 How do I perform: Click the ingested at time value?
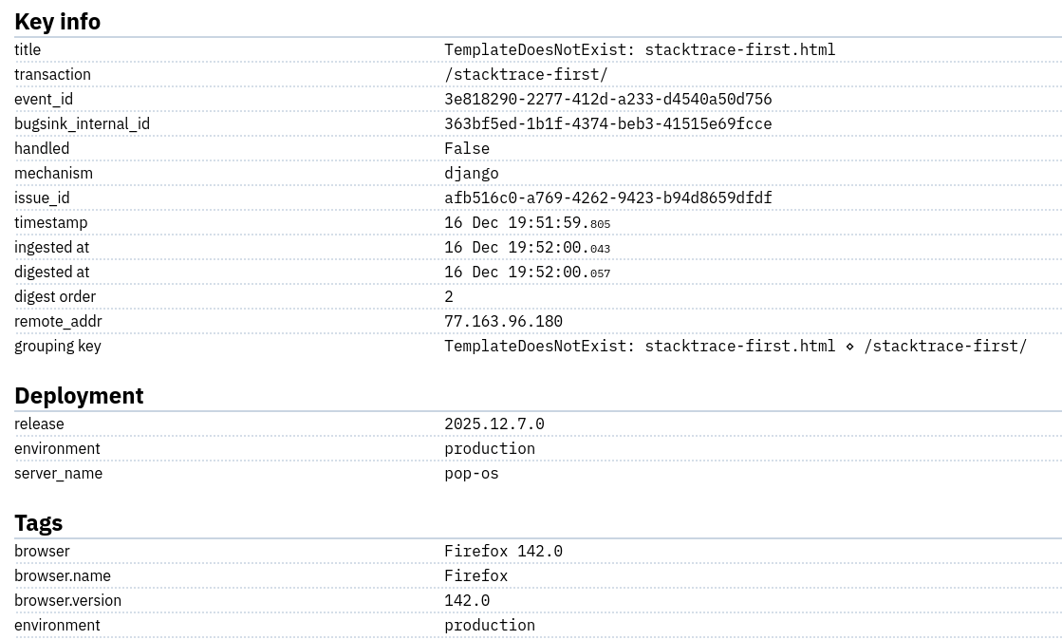527,247
